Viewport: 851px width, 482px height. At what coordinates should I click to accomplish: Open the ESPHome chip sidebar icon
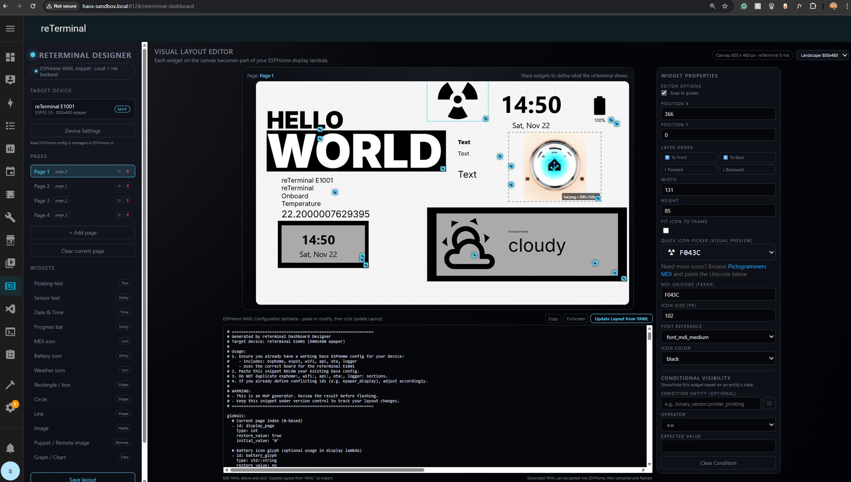click(x=10, y=194)
